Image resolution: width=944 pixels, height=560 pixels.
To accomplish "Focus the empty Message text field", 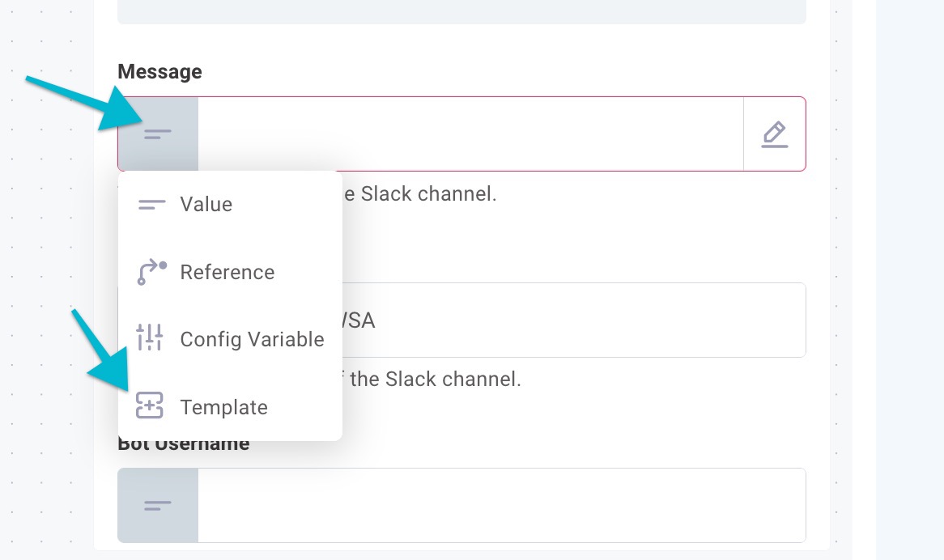I will click(x=471, y=134).
